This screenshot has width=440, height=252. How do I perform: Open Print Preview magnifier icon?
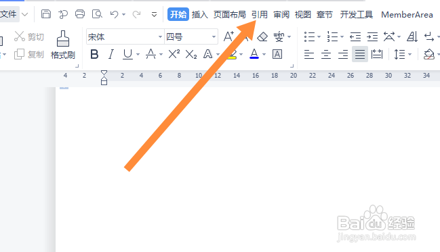pos(97,14)
